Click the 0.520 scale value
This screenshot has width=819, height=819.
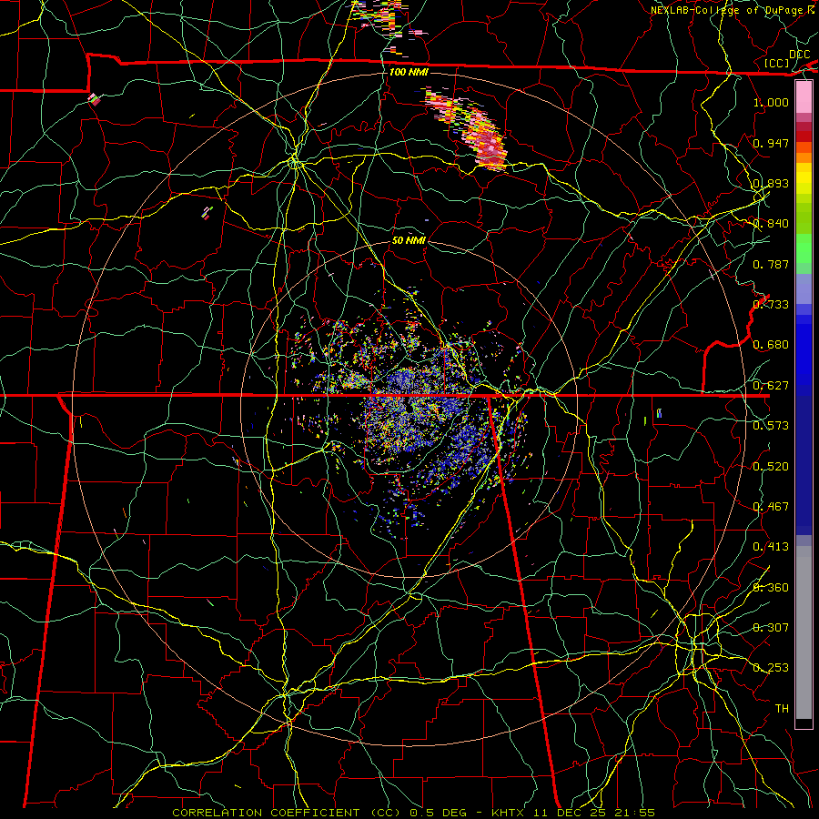771,467
